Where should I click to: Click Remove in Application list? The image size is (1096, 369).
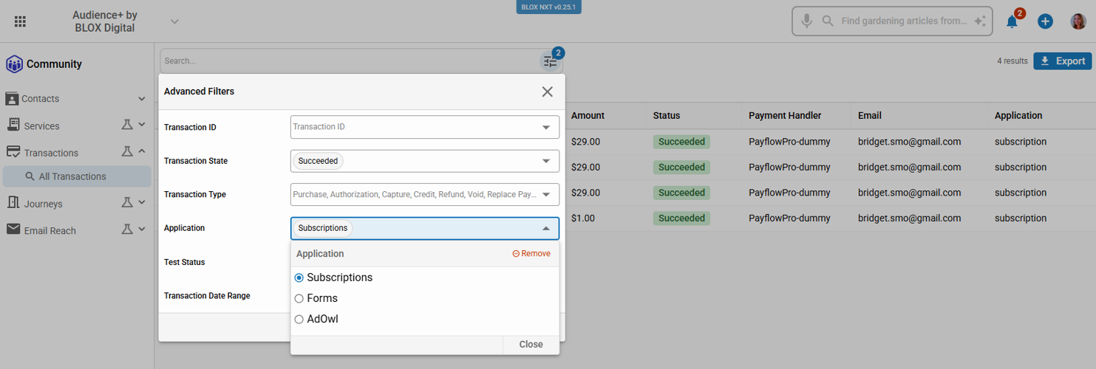531,254
